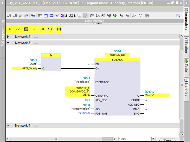
Task: Click Program blocks in breadcrumb path
Action: click(x=97, y=3)
